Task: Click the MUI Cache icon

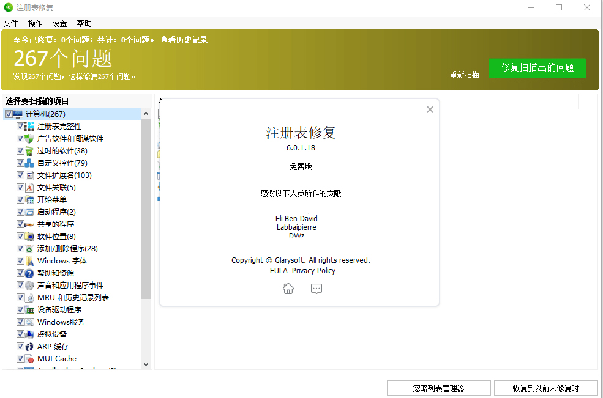Action: [x=29, y=359]
